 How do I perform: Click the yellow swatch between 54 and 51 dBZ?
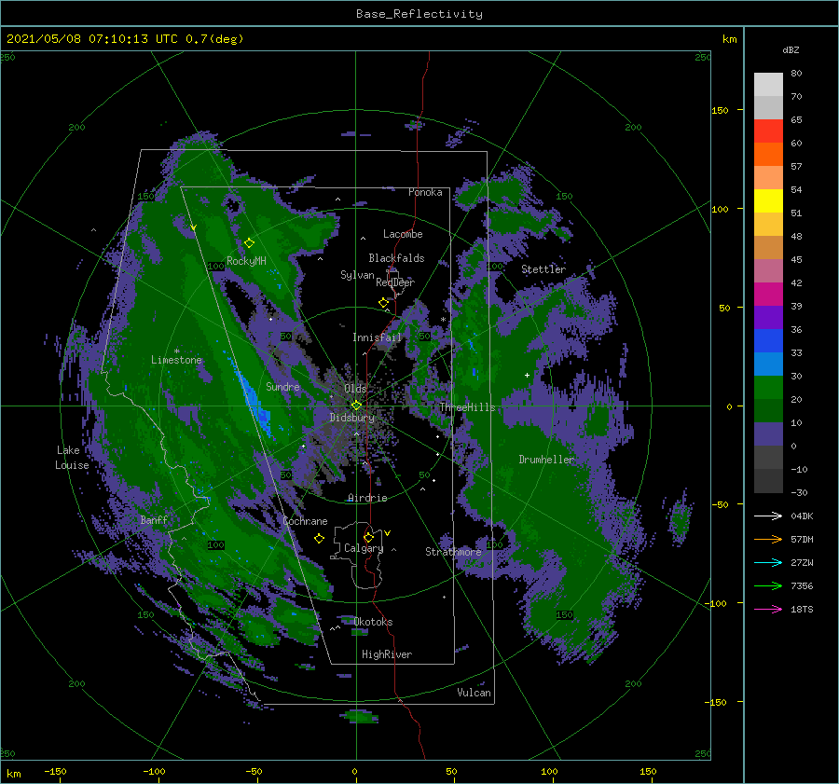tap(768, 201)
